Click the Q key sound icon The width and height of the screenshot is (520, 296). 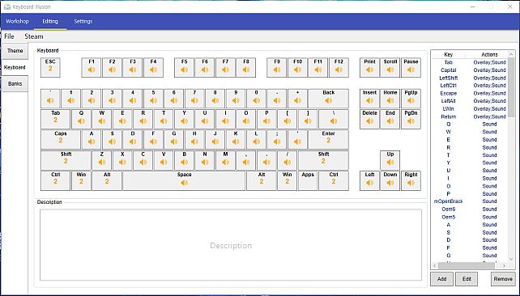point(81,121)
